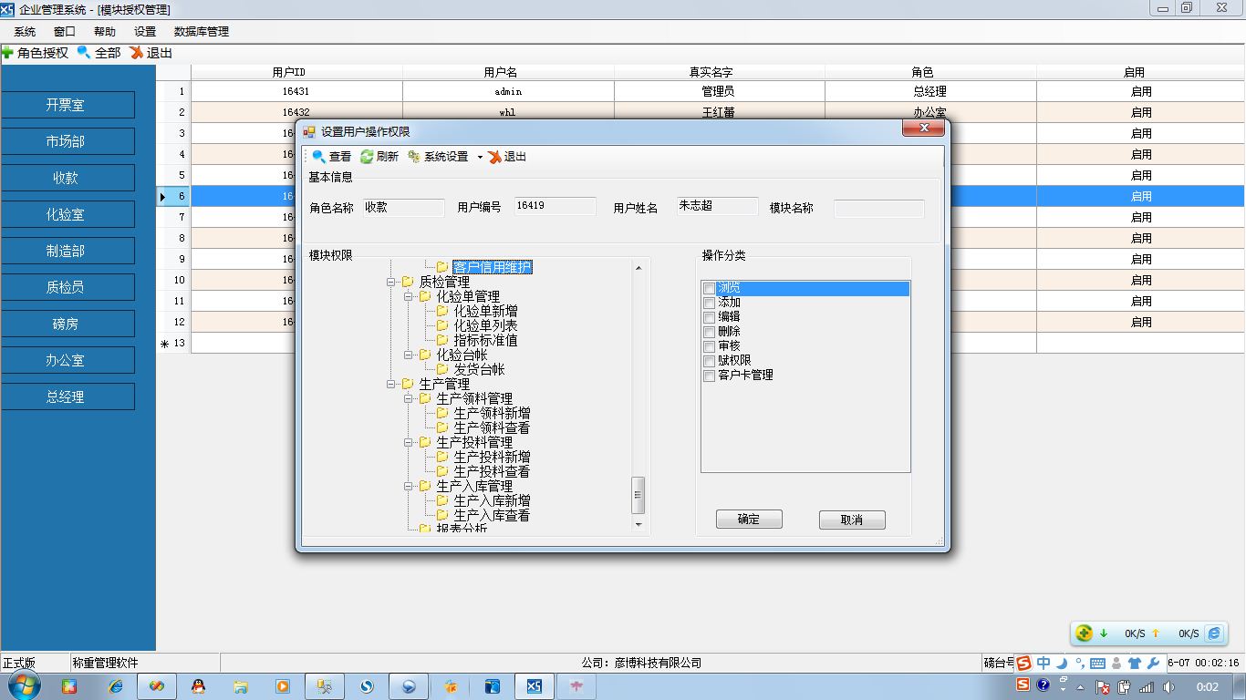Click the 退出 icon in main toolbar

point(137,53)
